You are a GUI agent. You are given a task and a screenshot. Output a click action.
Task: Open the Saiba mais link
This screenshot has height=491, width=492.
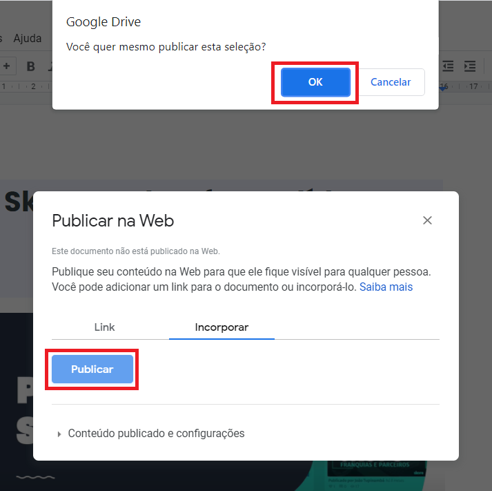pos(386,287)
